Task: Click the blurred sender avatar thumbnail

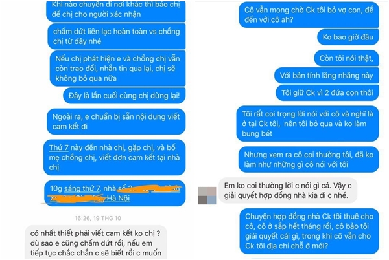Action: pos(207,195)
